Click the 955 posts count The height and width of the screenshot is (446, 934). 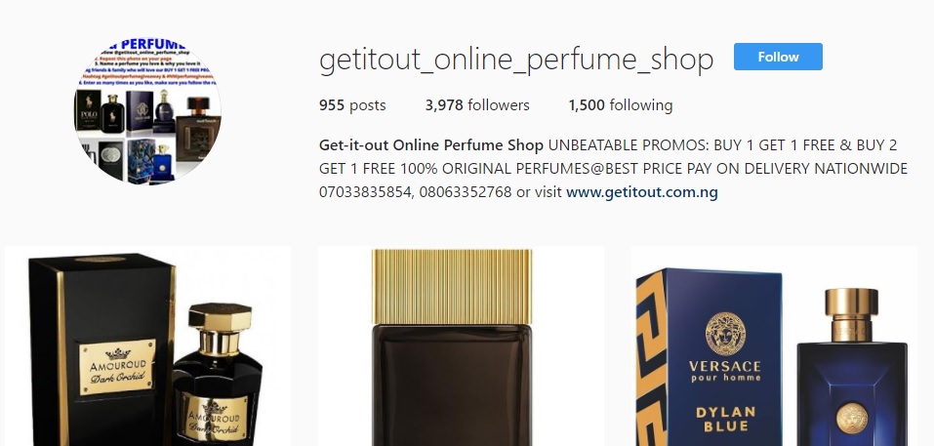point(352,105)
